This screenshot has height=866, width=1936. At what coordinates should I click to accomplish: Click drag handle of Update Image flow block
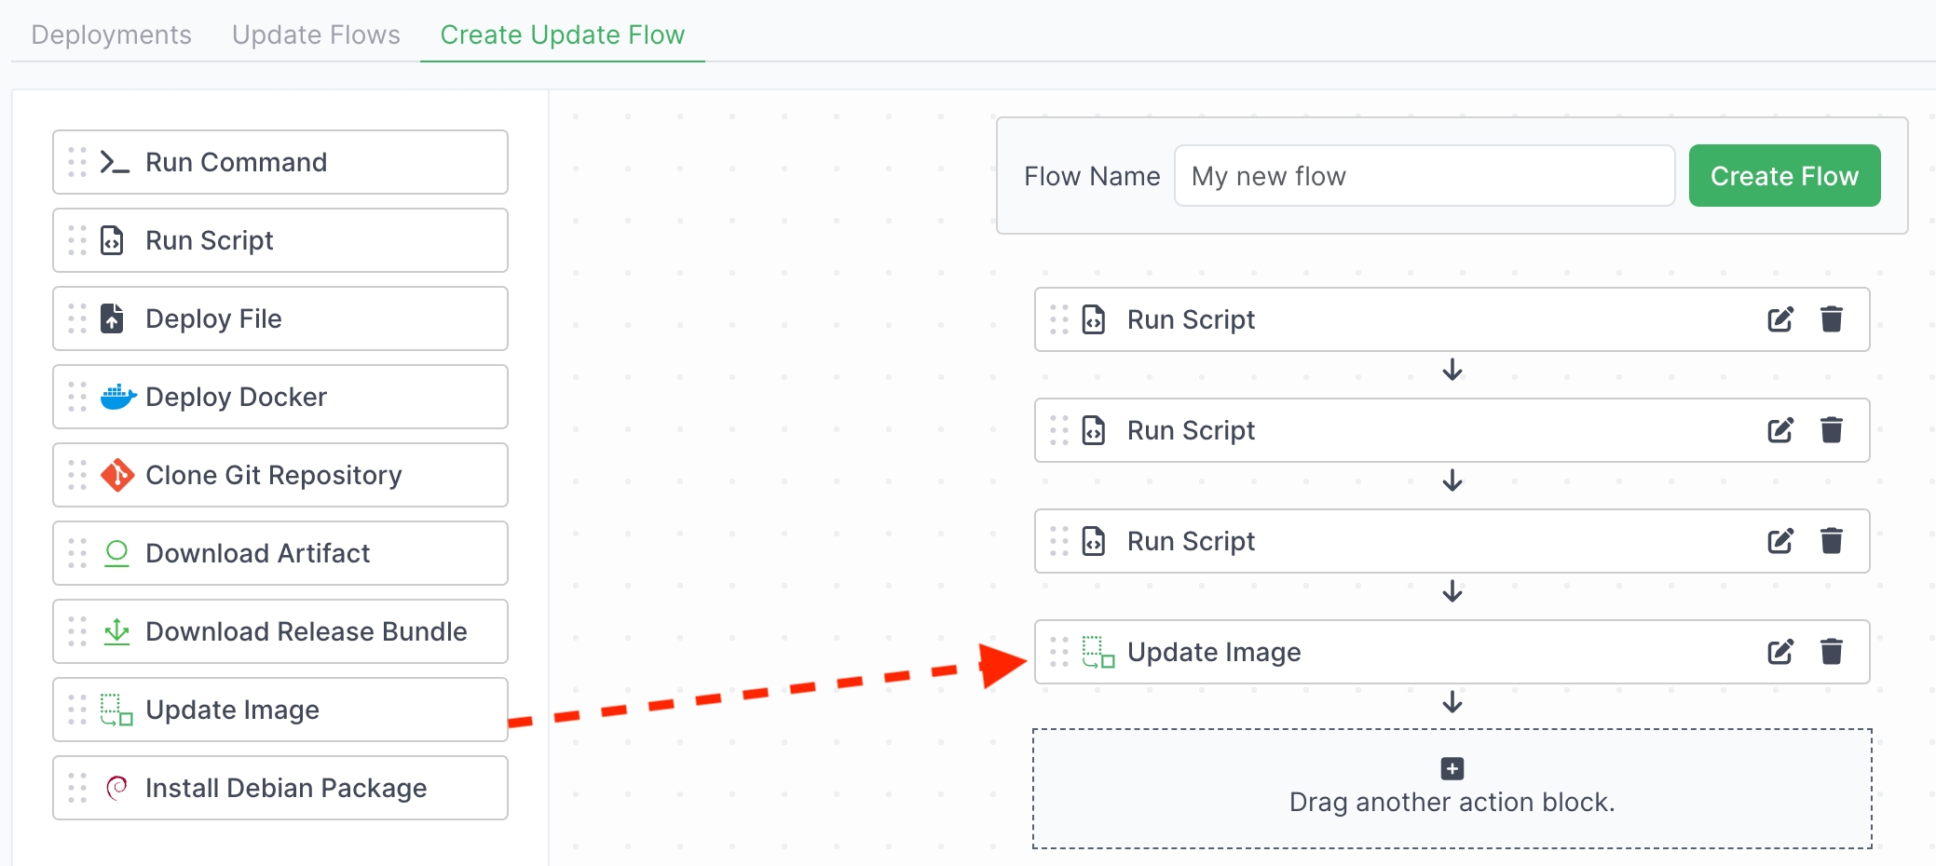tap(1059, 652)
